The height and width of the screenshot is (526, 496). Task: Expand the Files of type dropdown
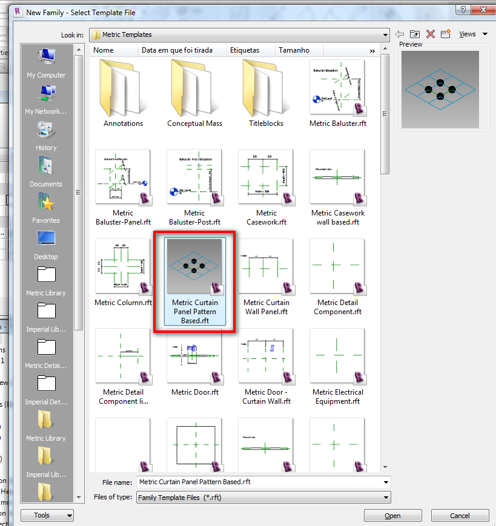[386, 498]
